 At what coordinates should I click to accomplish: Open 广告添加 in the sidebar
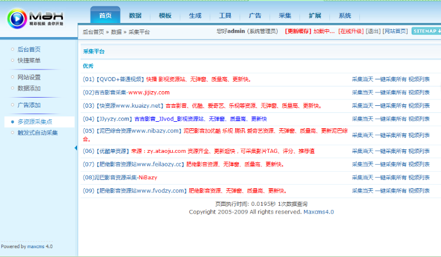tap(29, 105)
